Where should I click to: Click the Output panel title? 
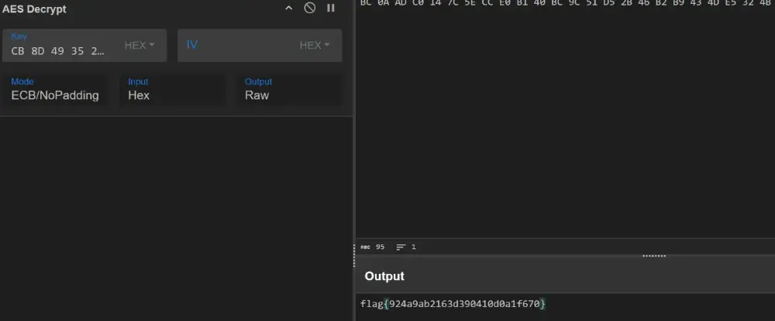(384, 276)
